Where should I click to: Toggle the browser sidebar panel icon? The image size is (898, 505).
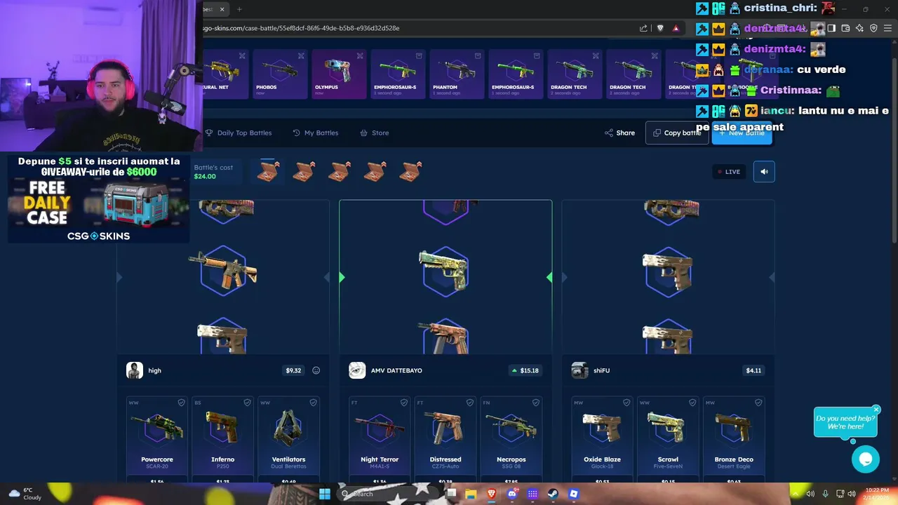[x=831, y=28]
